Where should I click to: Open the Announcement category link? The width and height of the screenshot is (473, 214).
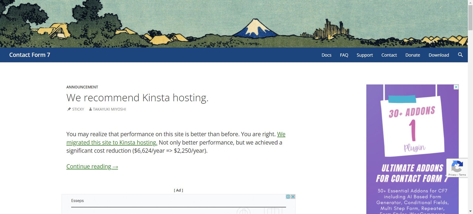click(x=82, y=87)
